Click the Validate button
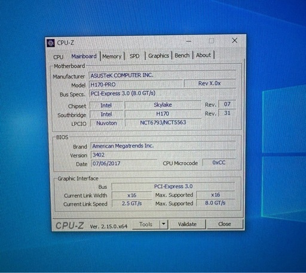306x273 pixels. 187,224
